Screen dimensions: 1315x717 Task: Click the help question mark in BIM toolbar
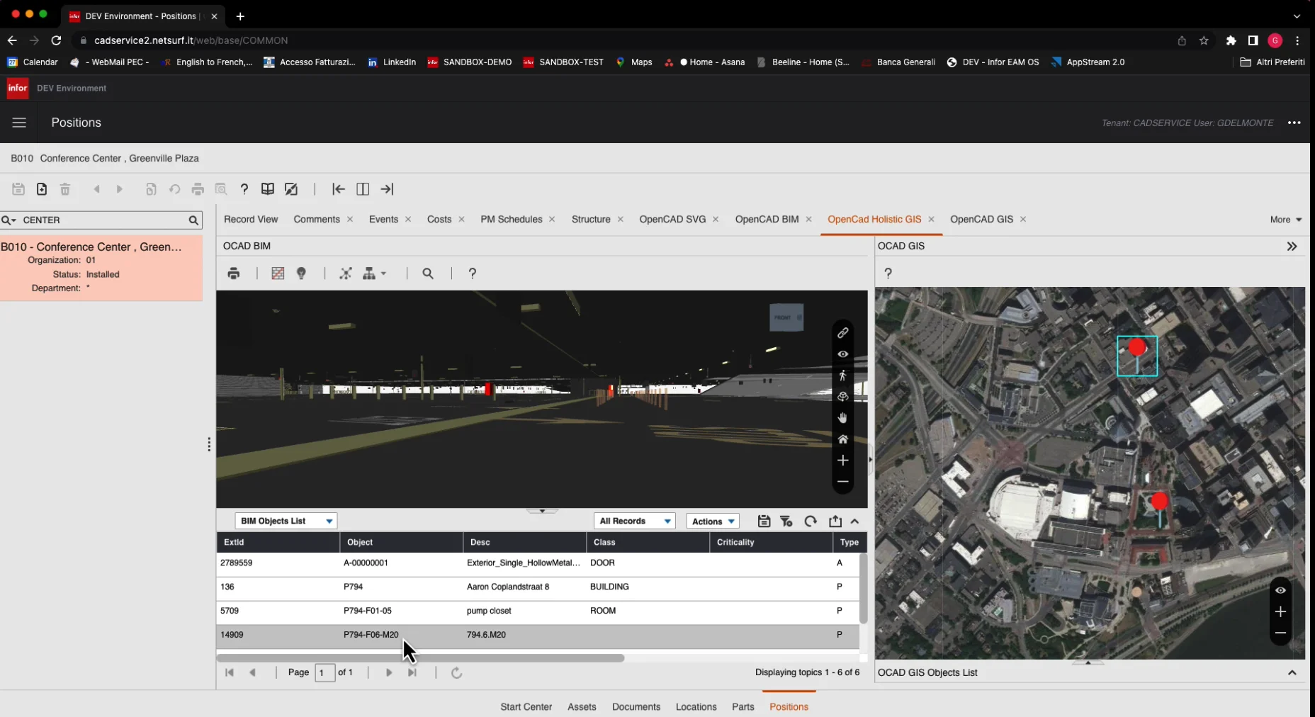(x=472, y=273)
